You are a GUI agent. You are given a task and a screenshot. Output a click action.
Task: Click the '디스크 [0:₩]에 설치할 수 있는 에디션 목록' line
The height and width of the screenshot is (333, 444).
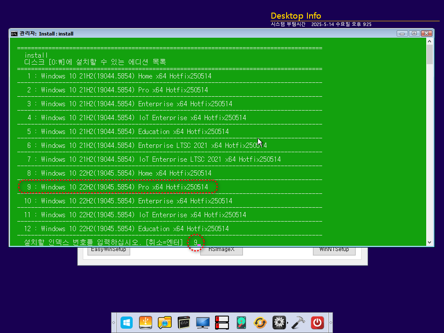(95, 62)
